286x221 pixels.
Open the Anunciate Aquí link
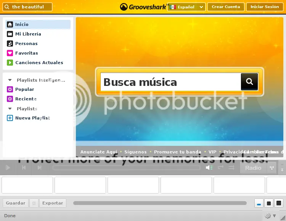click(99, 152)
